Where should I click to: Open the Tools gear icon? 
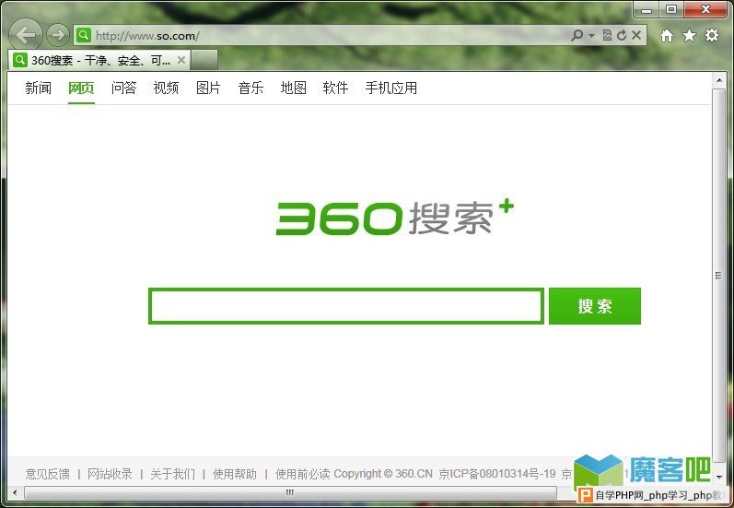[712, 35]
